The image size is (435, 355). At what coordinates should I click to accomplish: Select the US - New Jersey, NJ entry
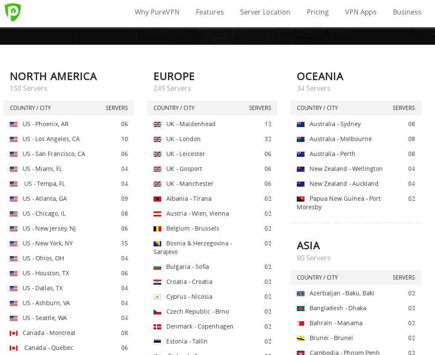(x=49, y=228)
